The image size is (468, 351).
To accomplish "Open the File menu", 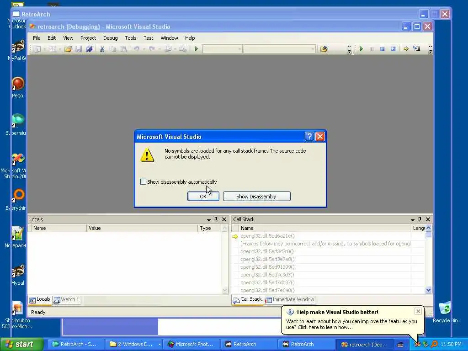I will pyautogui.click(x=37, y=38).
